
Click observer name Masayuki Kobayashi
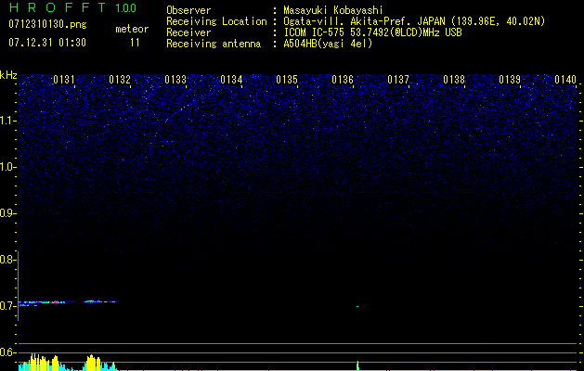333,10
